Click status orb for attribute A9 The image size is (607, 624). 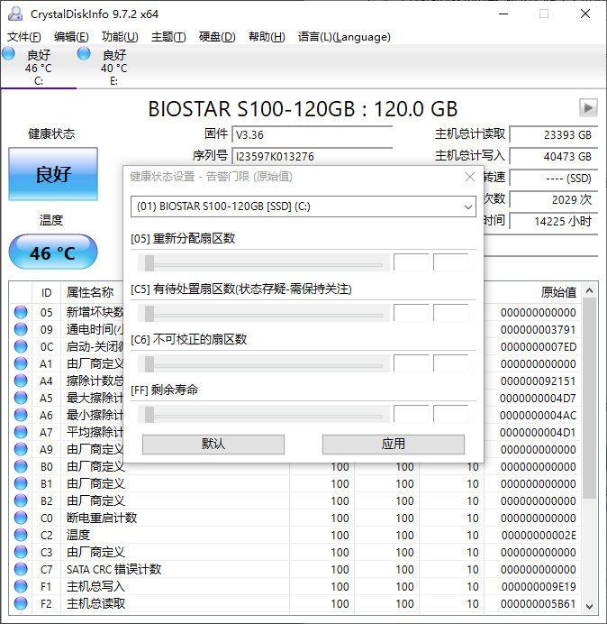tap(21, 449)
